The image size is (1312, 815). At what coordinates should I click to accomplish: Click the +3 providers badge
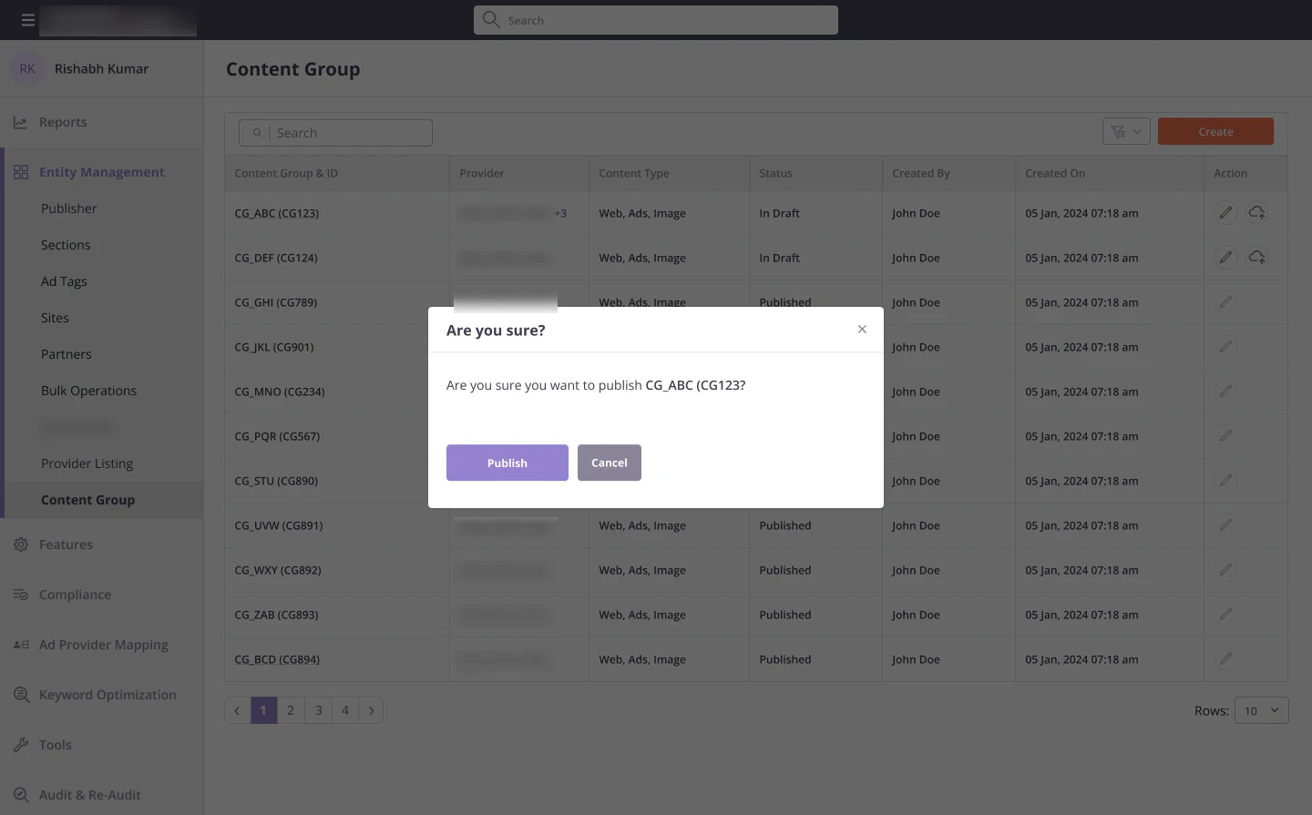click(560, 213)
